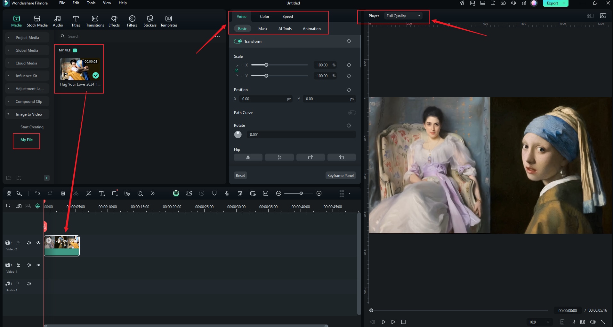
Task: Select Start Creating under Image to Video
Action: point(32,127)
